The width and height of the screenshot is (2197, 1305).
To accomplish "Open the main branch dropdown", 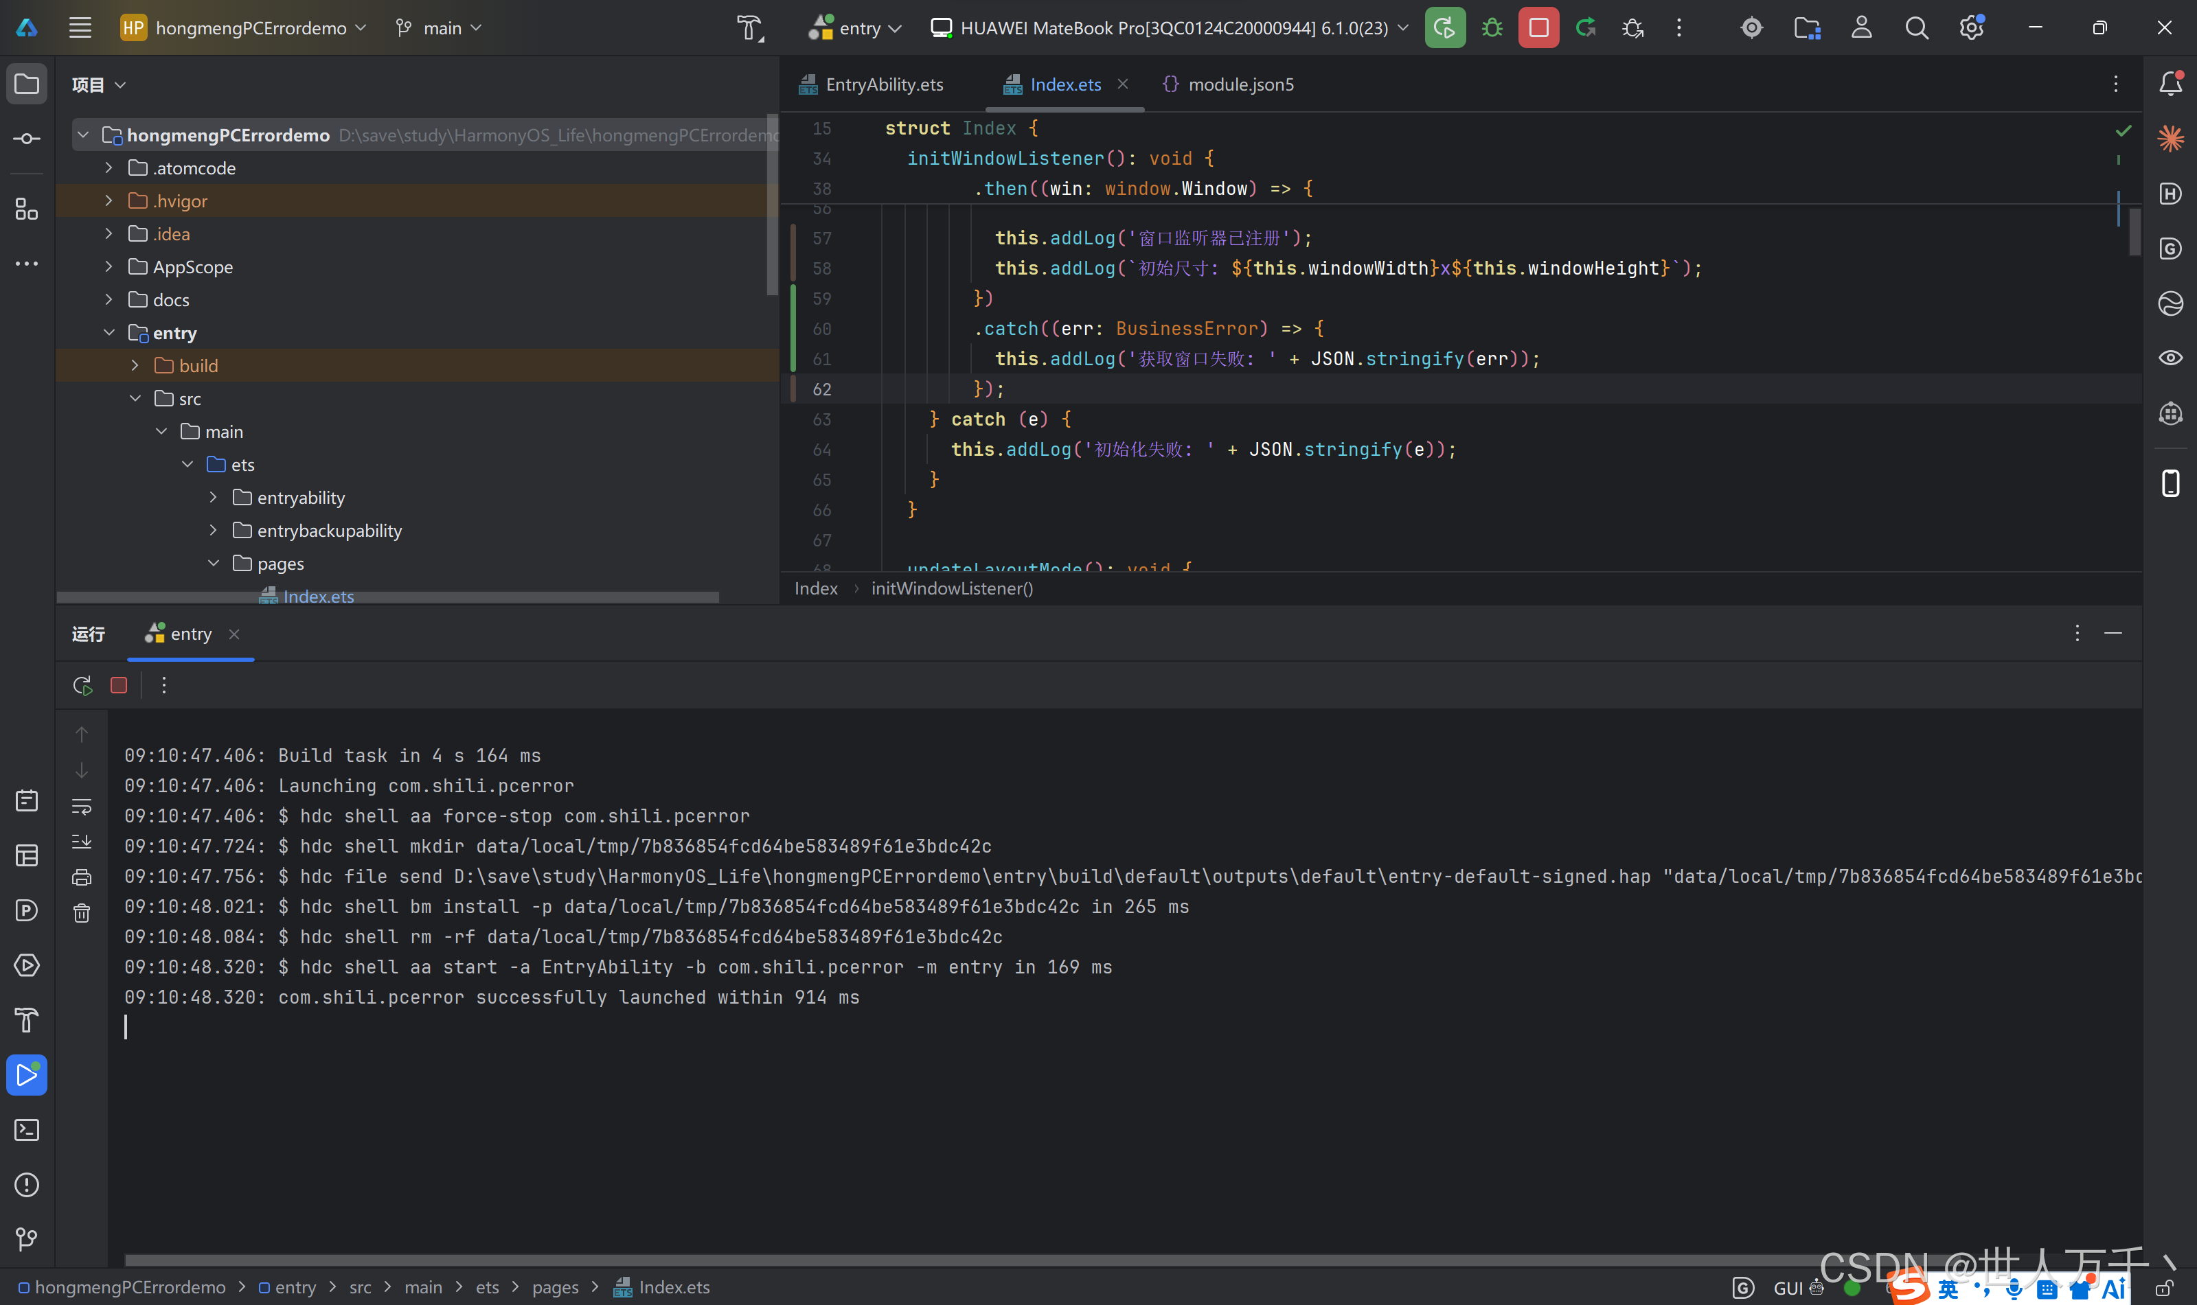I will [x=438, y=28].
